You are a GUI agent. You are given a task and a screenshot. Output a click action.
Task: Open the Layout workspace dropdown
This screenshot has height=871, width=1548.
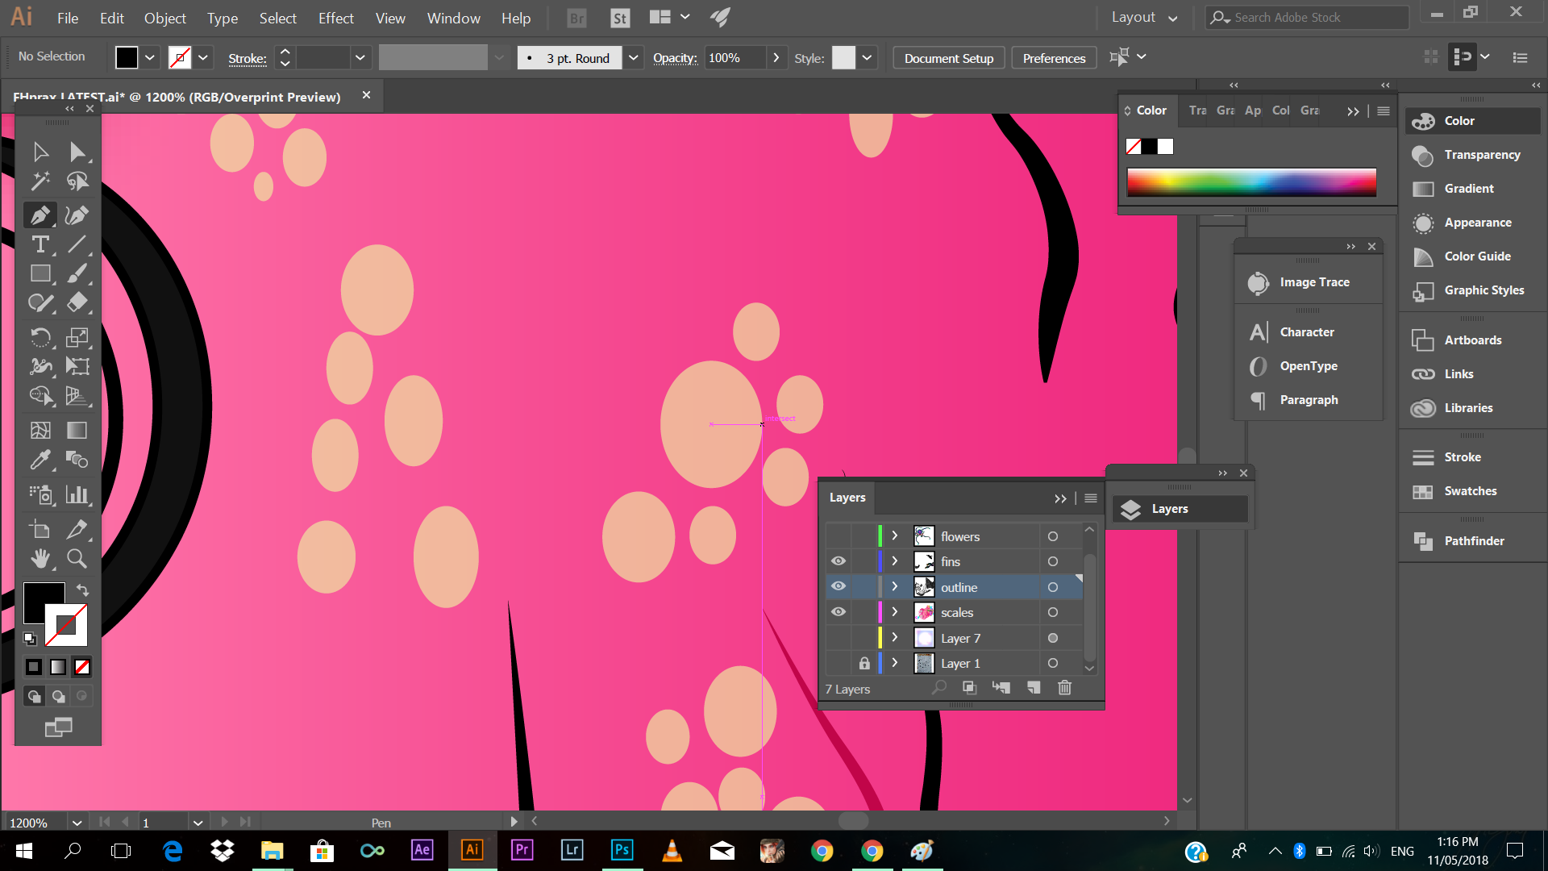coord(1144,18)
